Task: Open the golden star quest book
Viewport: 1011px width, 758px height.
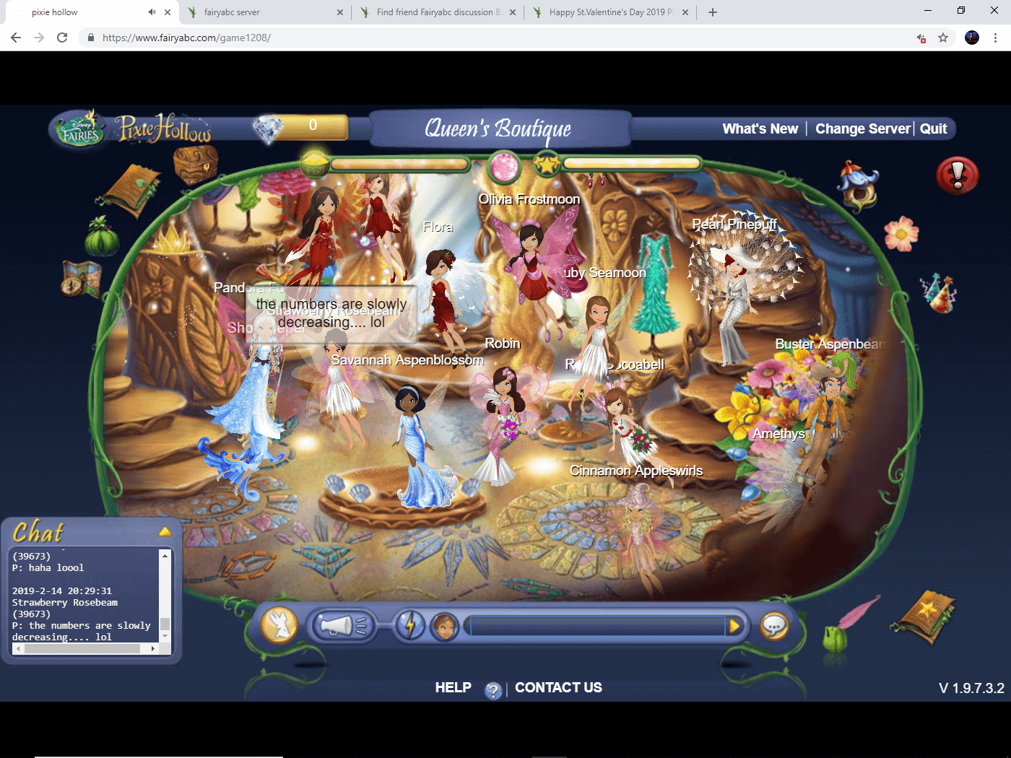Action: coord(924,617)
